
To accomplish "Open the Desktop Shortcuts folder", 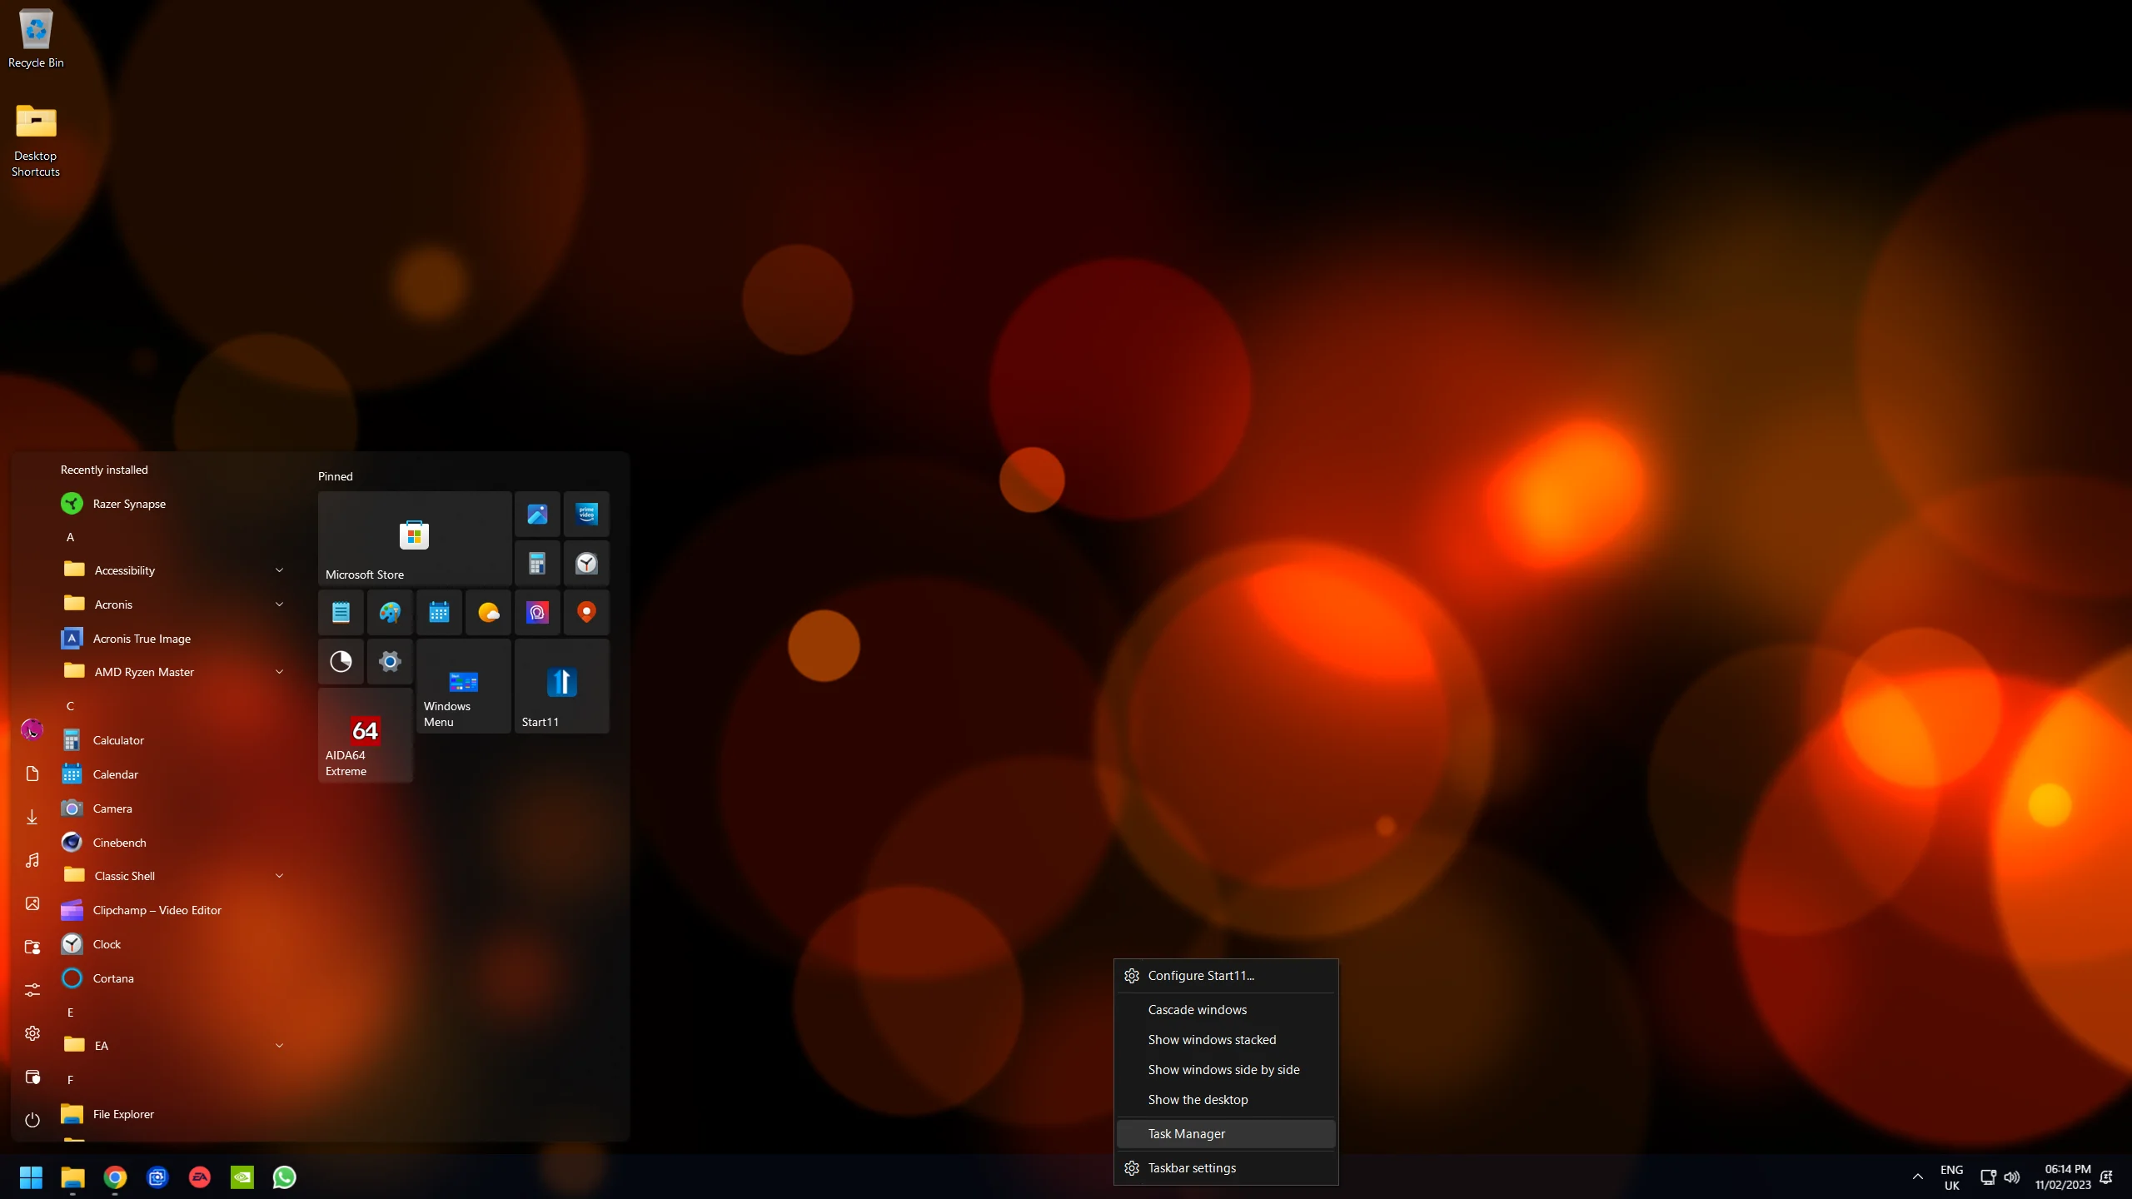I will click(x=36, y=140).
